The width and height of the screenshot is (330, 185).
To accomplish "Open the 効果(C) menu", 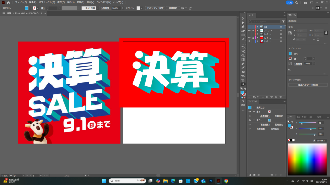I will tap(81, 2).
